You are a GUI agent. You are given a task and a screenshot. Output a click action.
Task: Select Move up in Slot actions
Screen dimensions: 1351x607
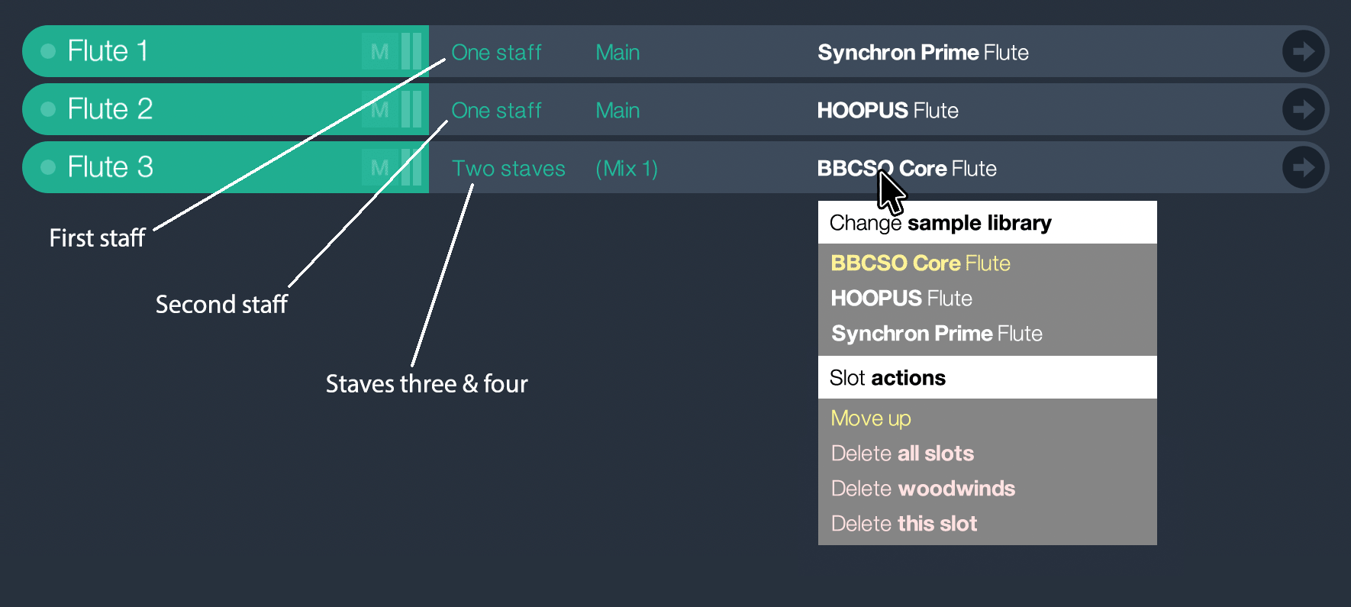click(871, 418)
